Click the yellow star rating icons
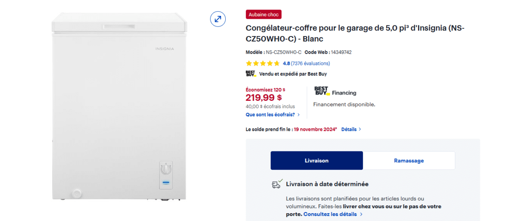This screenshot has width=515, height=221. tap(263, 64)
